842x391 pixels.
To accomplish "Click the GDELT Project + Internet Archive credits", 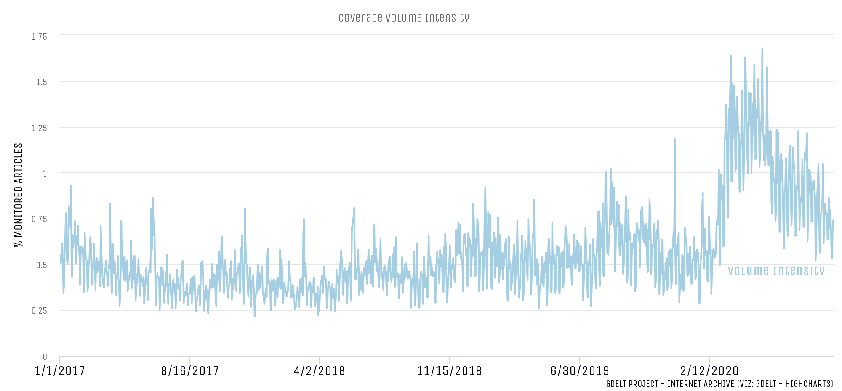I will coord(719,384).
